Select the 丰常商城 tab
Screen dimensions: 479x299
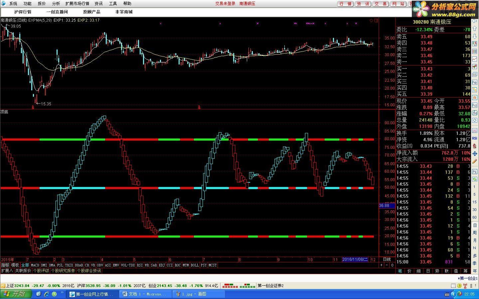pyautogui.click(x=124, y=12)
